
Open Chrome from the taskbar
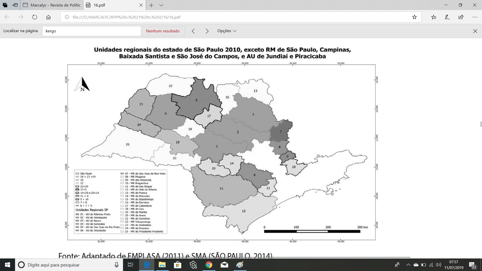point(209,265)
